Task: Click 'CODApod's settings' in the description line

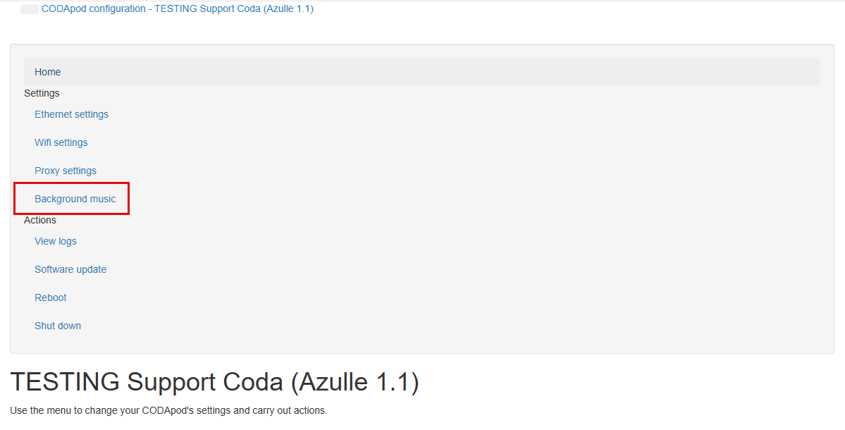Action: [195, 410]
